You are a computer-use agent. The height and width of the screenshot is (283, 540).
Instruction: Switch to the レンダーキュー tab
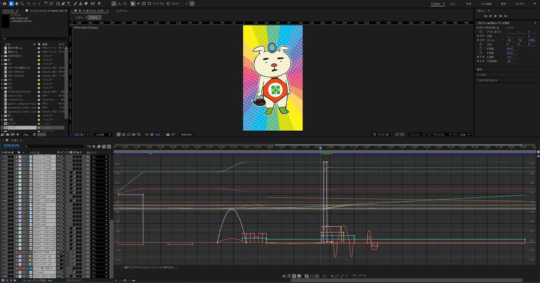122,10
